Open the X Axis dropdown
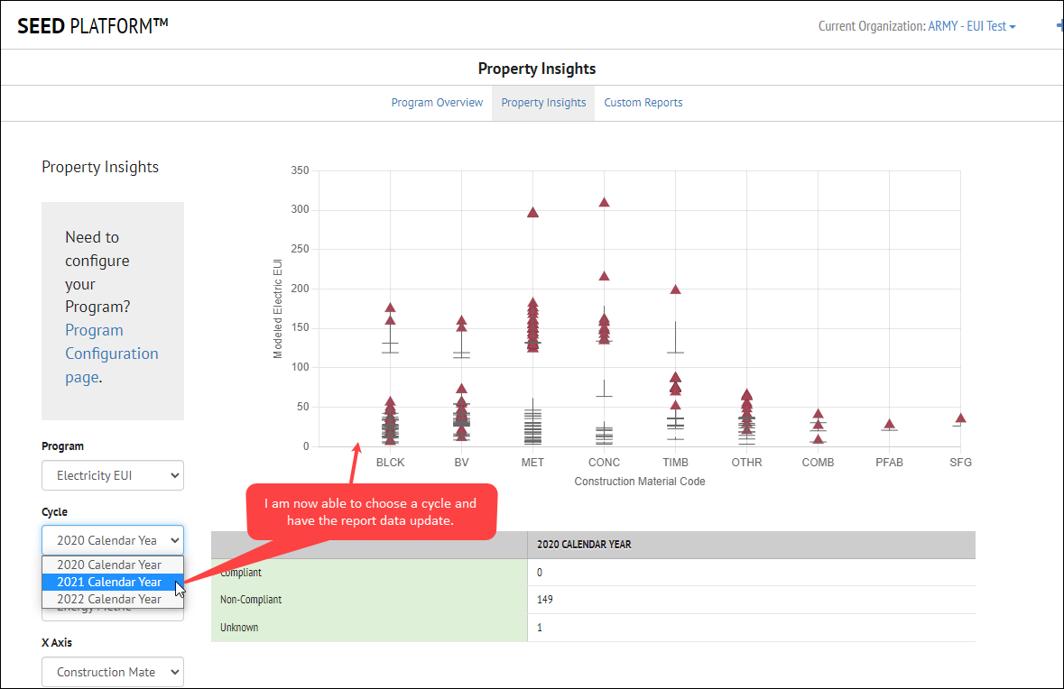The height and width of the screenshot is (689, 1064). (x=112, y=672)
